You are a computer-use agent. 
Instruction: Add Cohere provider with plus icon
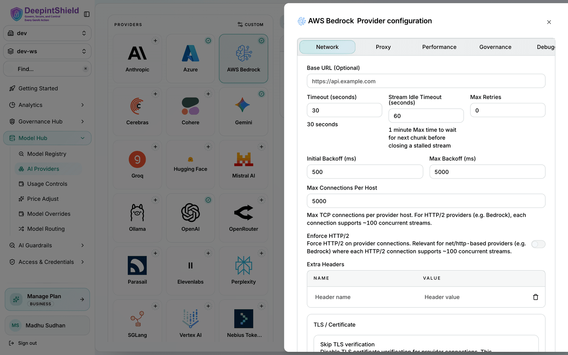[x=208, y=94]
